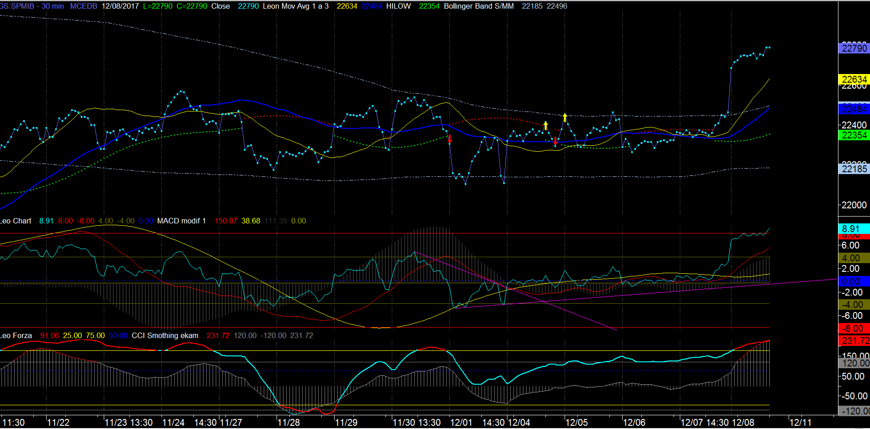Click the blue 50.00 Leo Forza header value

[x=118, y=336]
